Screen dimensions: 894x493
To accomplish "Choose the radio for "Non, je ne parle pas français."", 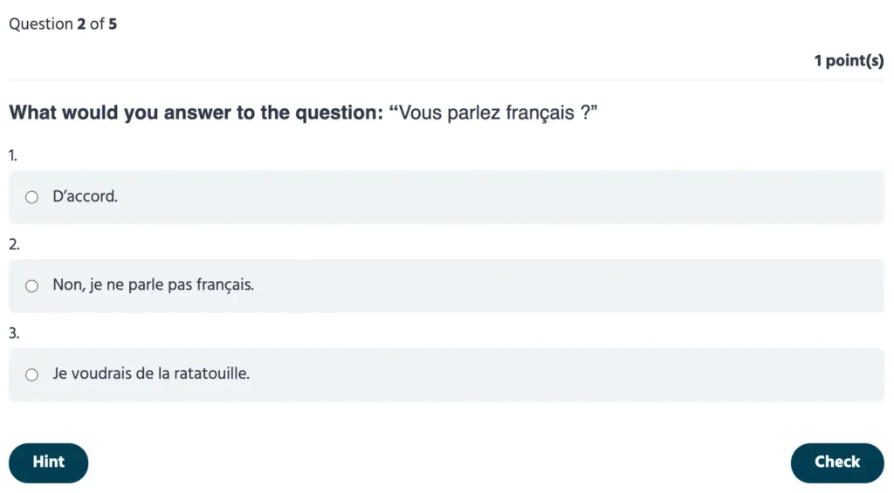I will (x=32, y=285).
